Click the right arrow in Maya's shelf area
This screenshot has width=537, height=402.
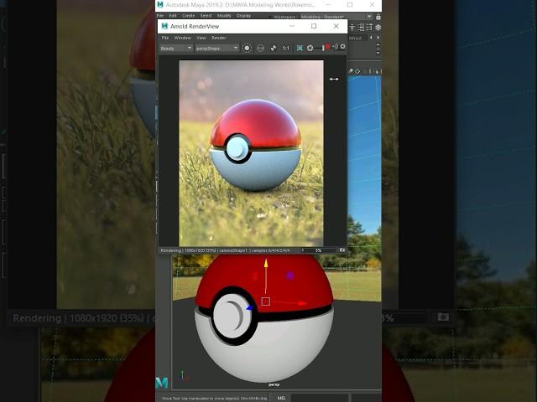(378, 38)
